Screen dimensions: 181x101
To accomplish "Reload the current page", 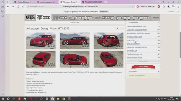I will pos(23,6).
